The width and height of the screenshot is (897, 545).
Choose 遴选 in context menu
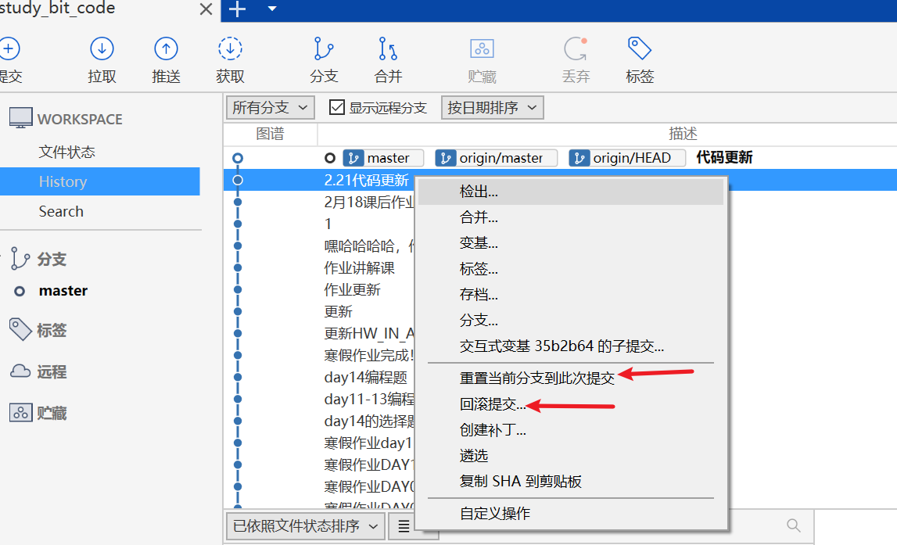[571, 456]
